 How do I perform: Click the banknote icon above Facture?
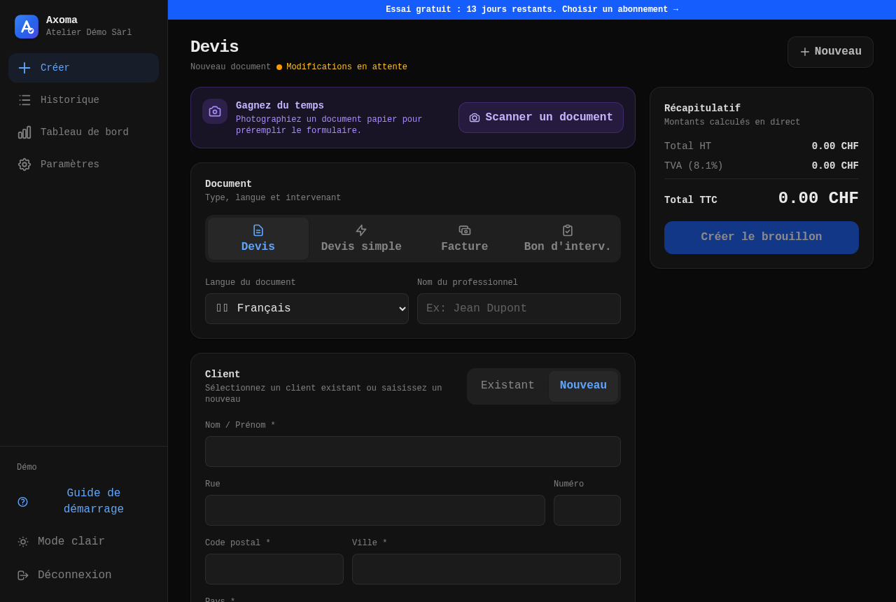465,230
